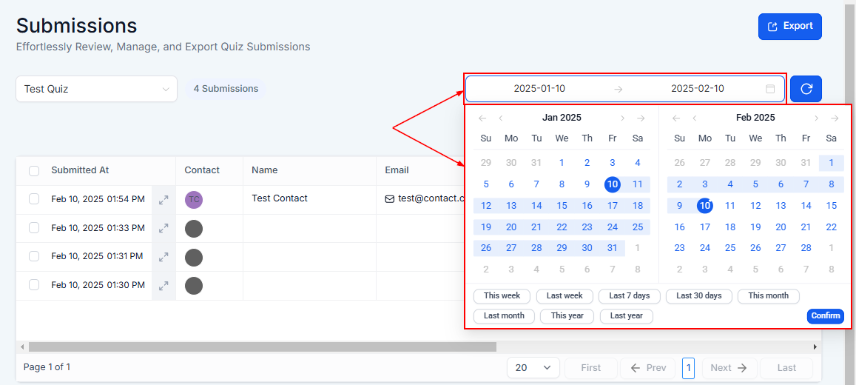Screen dimensions: 856x385
Task: Click the Export button
Action: [x=789, y=26]
